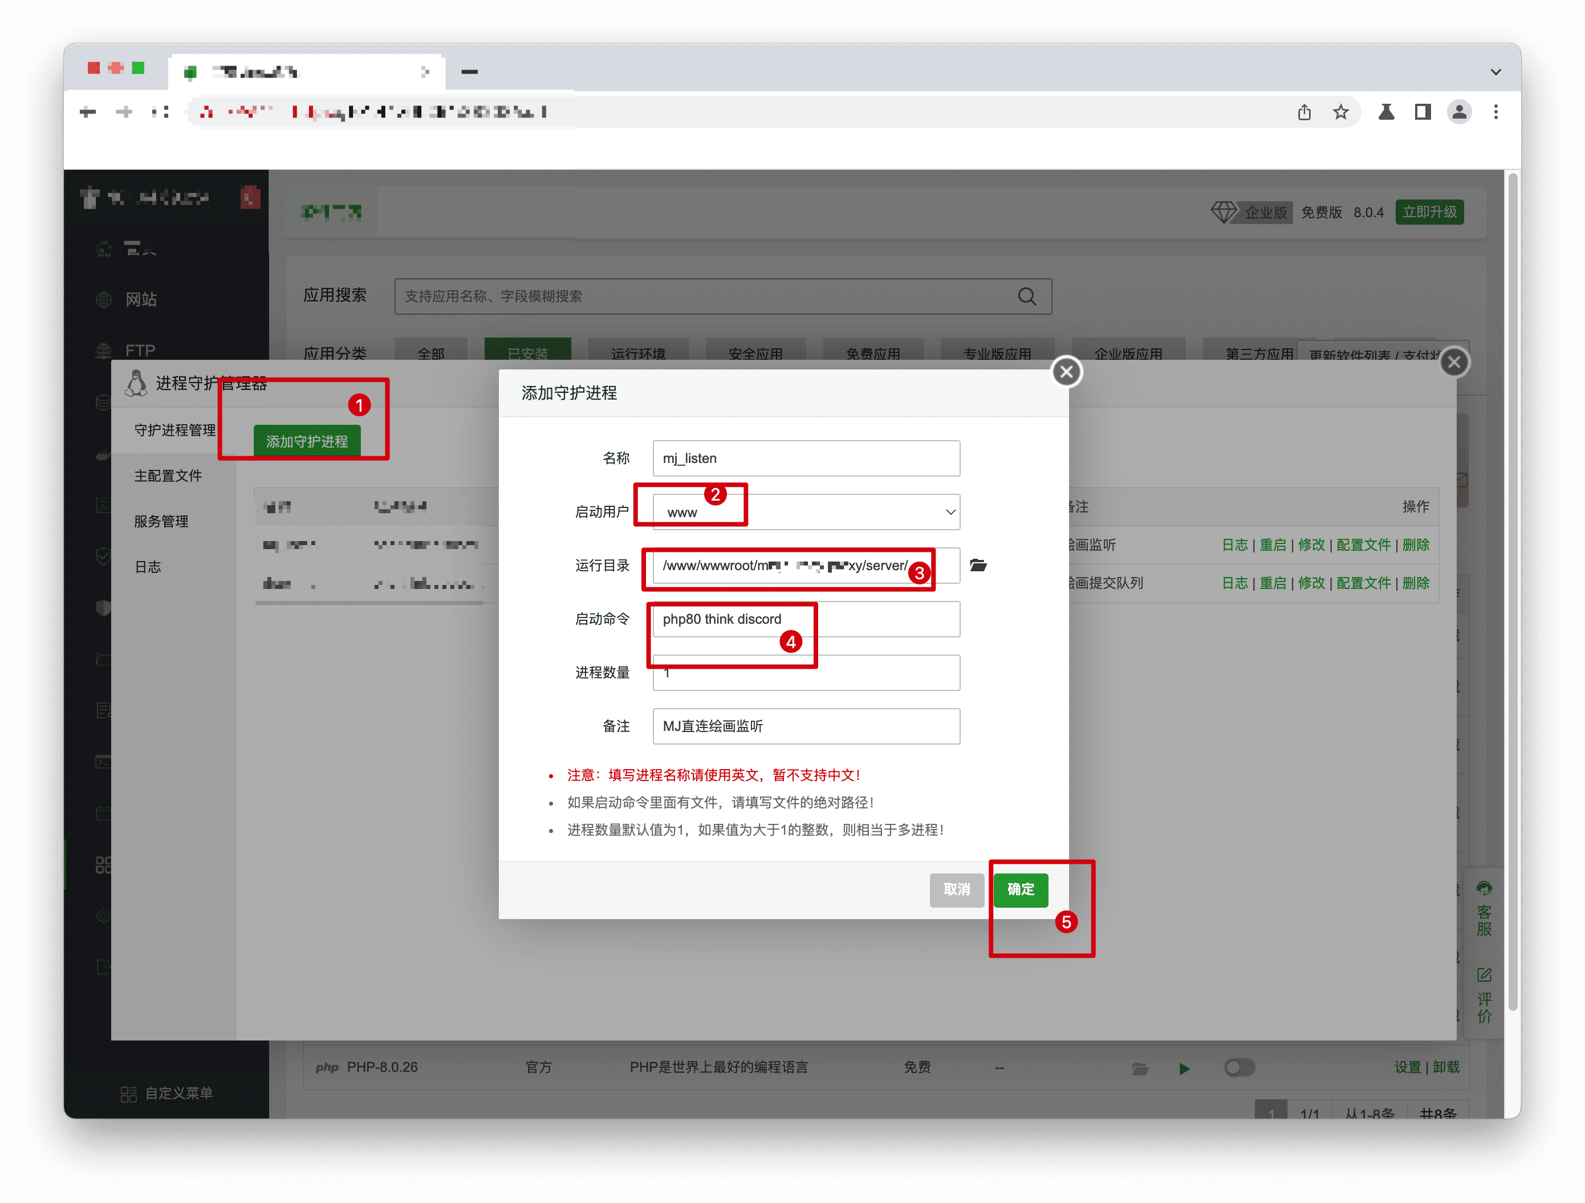This screenshot has height=1203, width=1585.
Task: Open browser labs flask icon
Action: 1386,112
